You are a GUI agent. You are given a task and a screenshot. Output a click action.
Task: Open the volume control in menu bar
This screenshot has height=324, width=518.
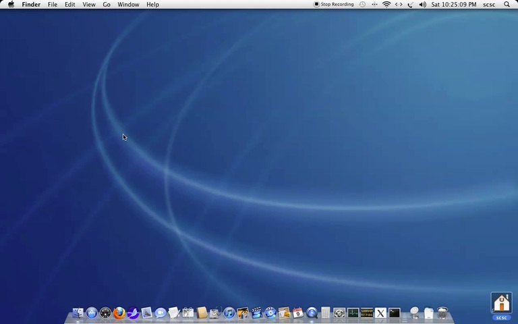422,4
